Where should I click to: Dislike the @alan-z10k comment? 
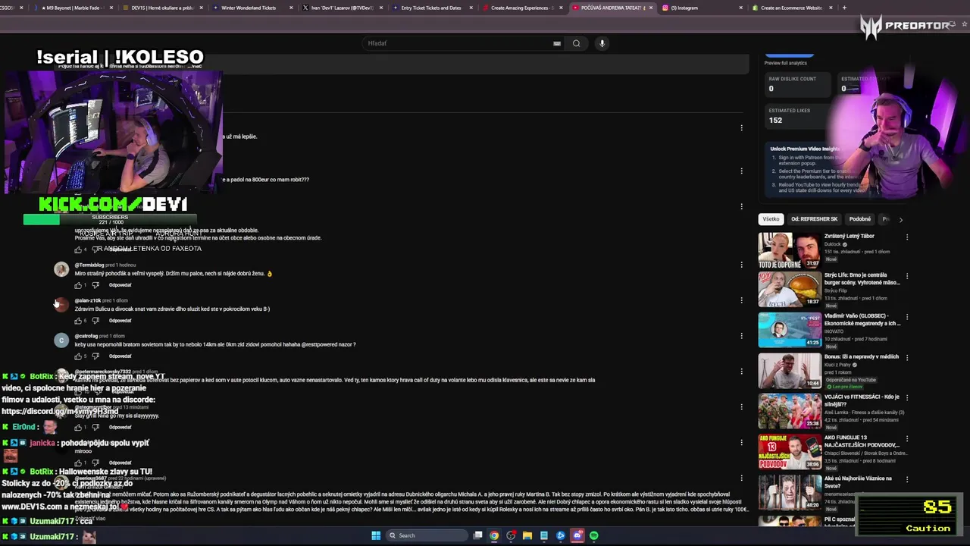click(x=95, y=321)
